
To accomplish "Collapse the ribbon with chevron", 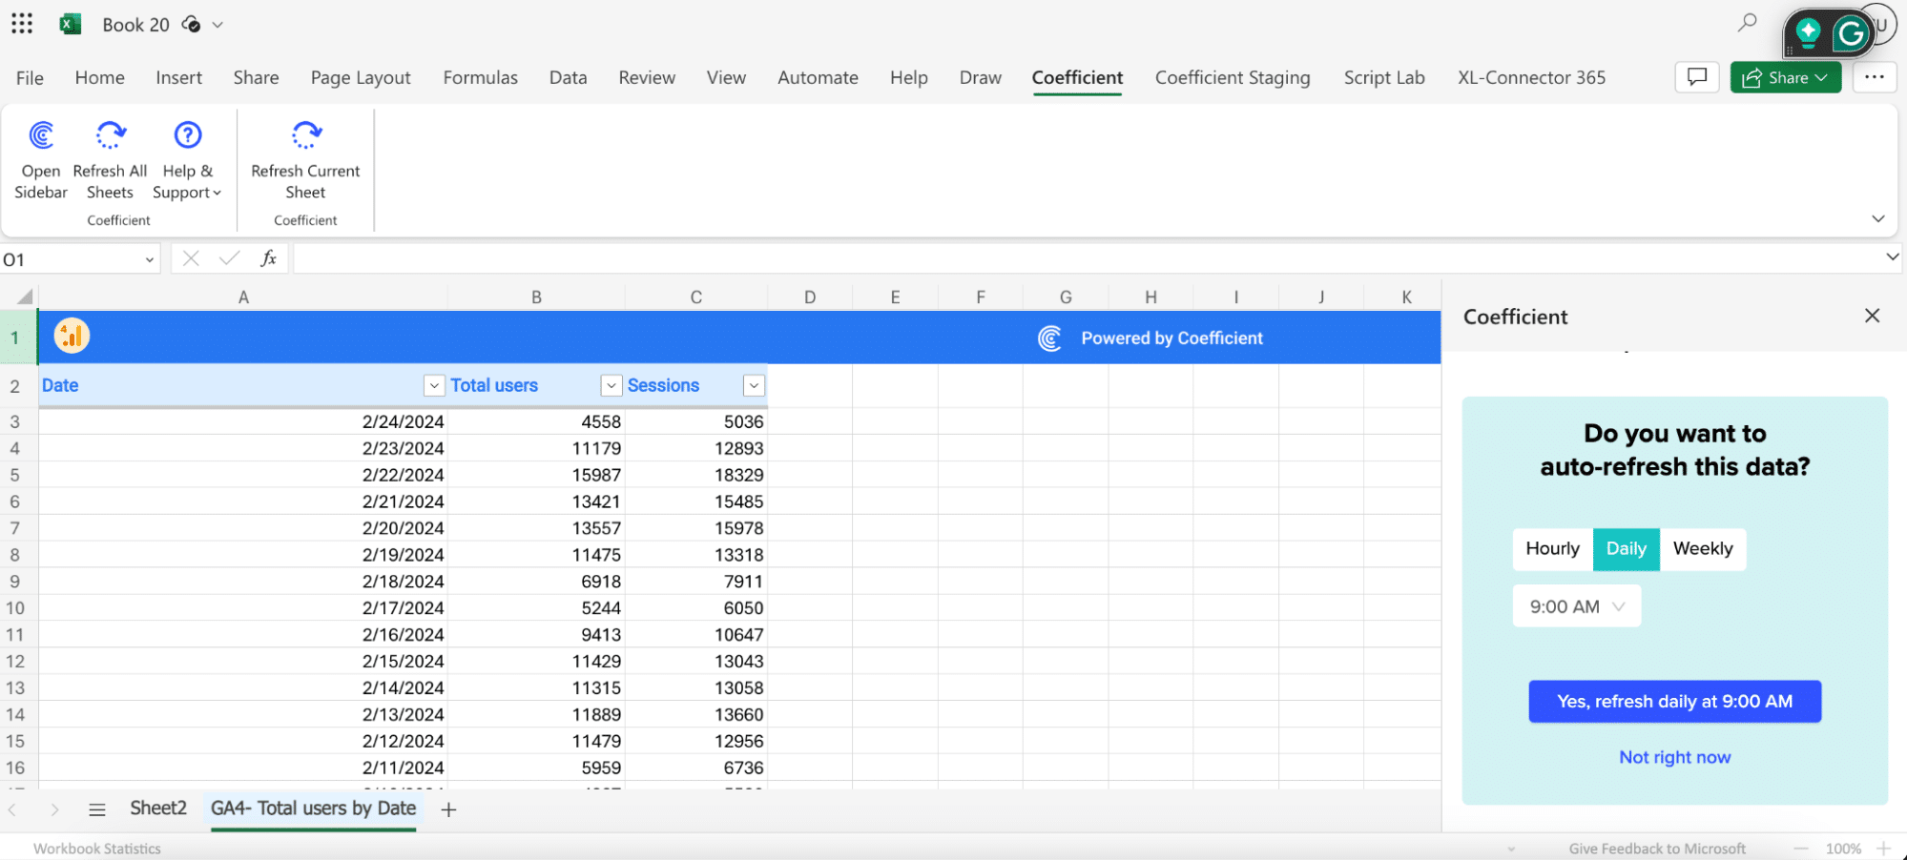I will point(1877,218).
